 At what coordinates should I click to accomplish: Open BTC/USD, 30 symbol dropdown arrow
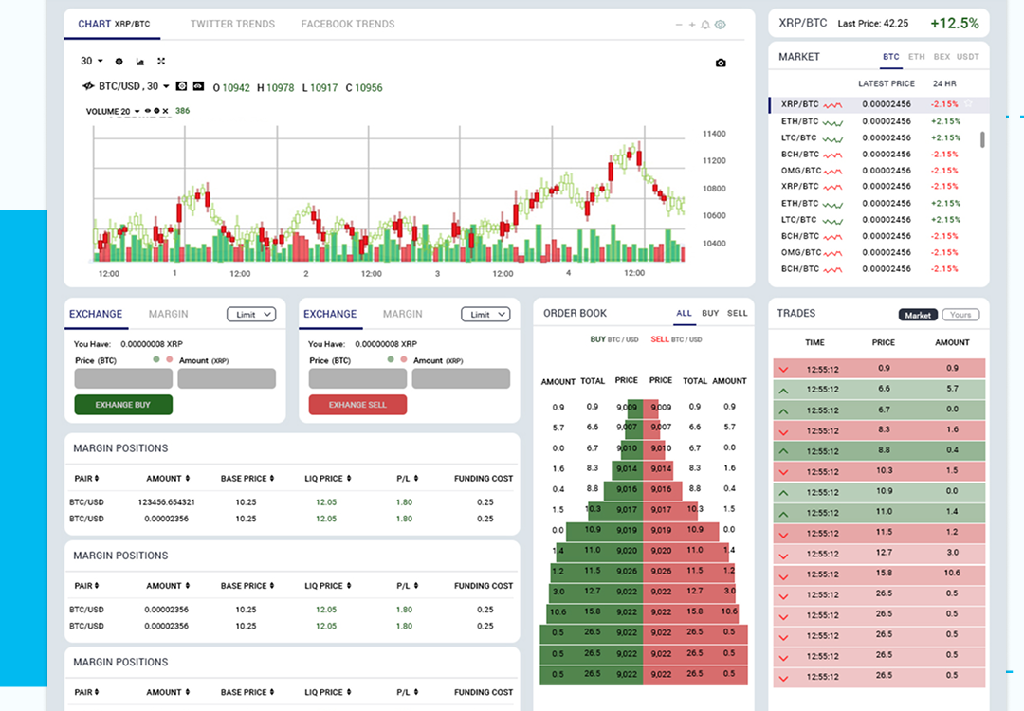(166, 86)
